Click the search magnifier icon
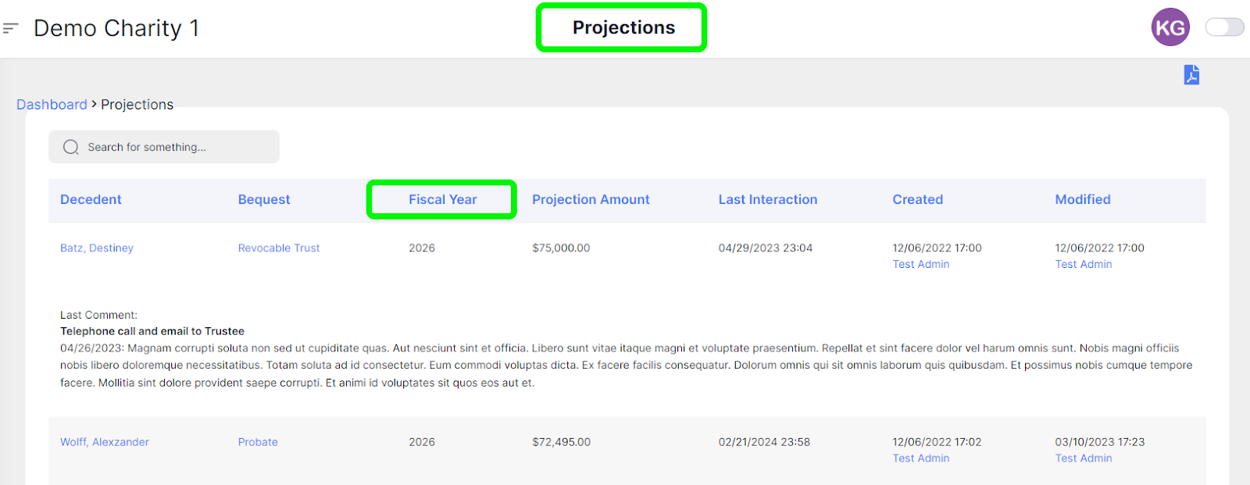This screenshot has height=485, width=1250. tap(71, 147)
